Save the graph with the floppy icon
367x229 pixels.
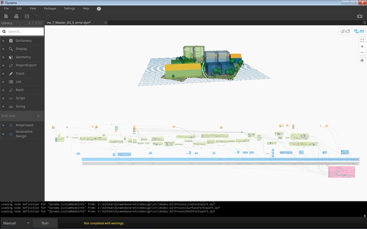27,16
